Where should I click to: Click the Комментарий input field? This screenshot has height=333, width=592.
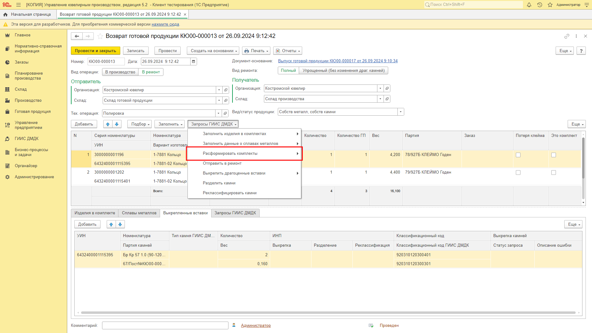click(x=165, y=326)
